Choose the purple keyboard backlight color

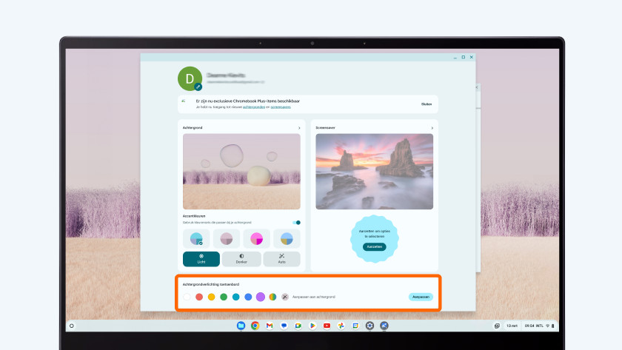pos(261,297)
